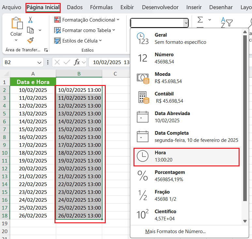This screenshot has height=239, width=252.
Task: Click the format list scrollbar down arrow
Action: tap(245, 221)
